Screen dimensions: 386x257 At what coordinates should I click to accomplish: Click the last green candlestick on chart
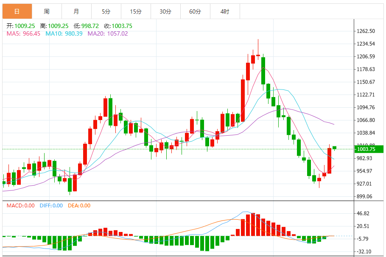(x=334, y=148)
